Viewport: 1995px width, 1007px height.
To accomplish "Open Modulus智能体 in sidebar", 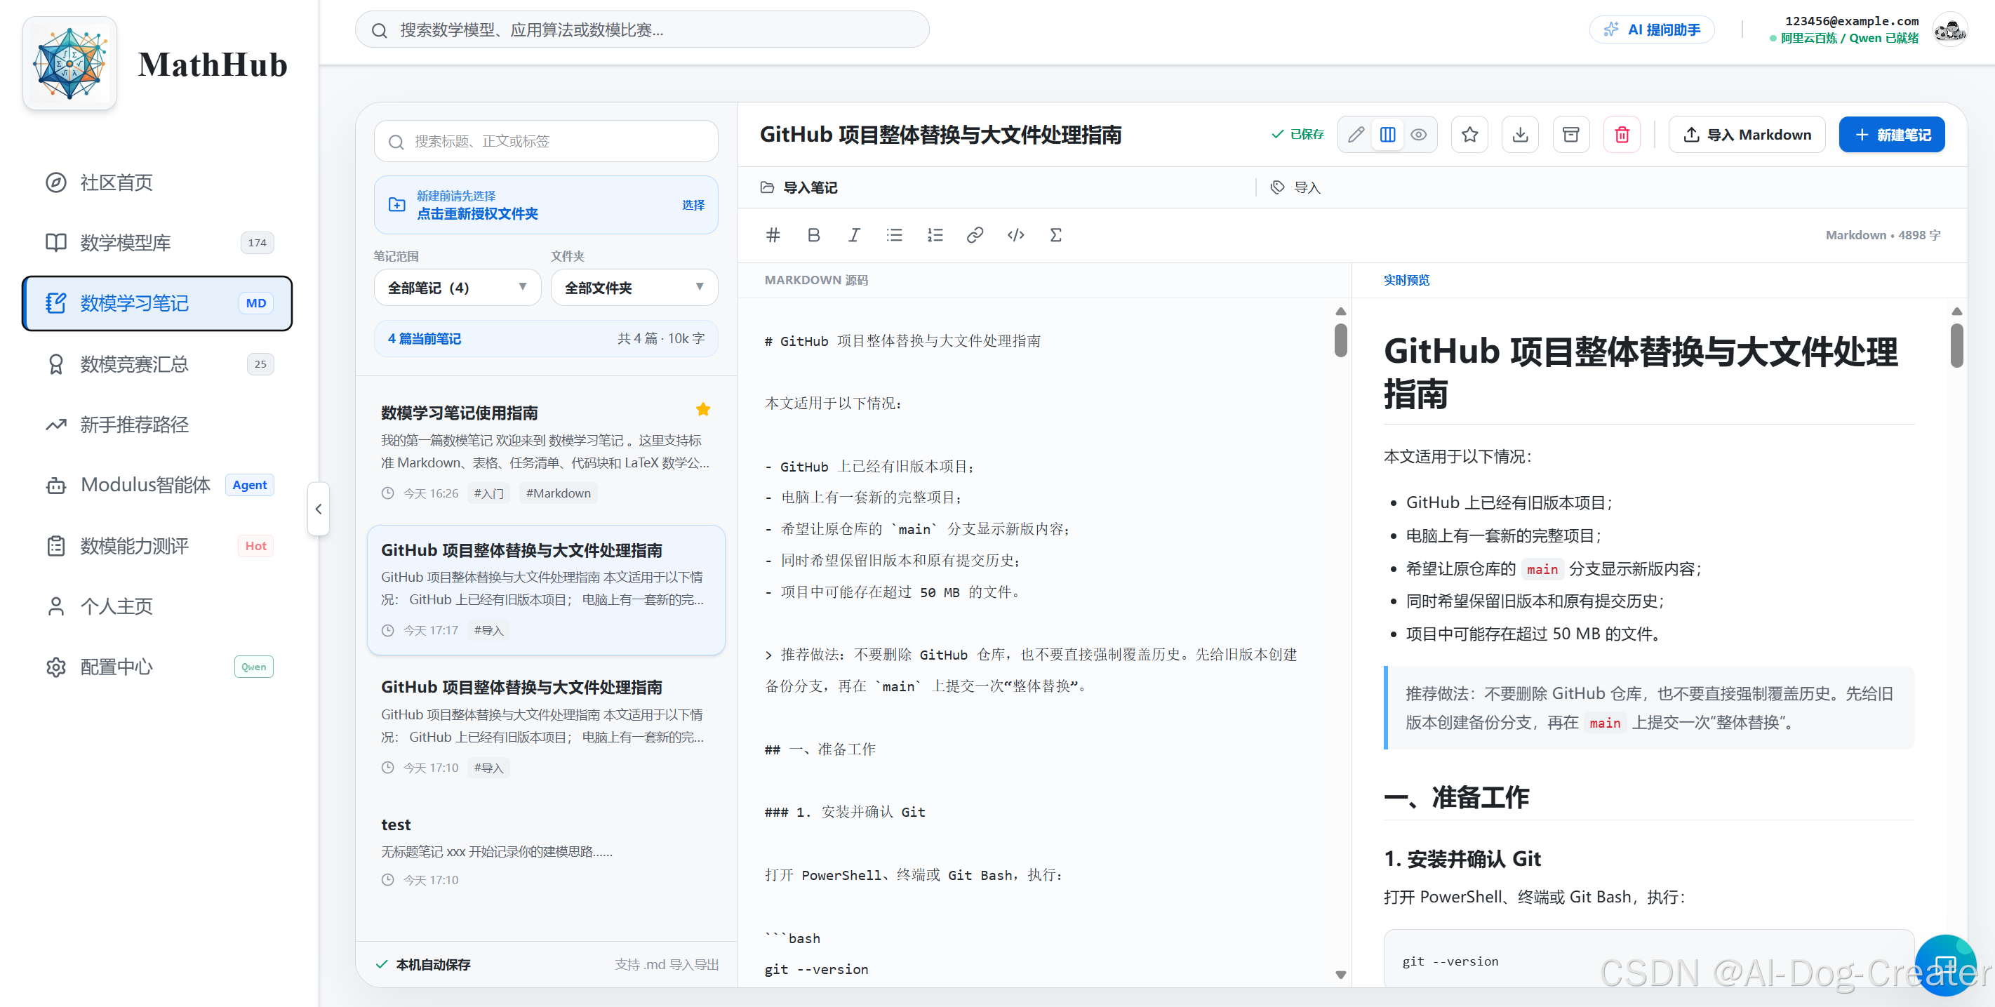I will (x=158, y=485).
